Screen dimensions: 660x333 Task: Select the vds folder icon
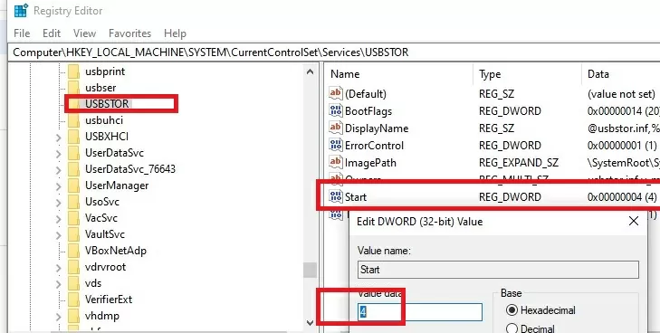click(x=73, y=283)
